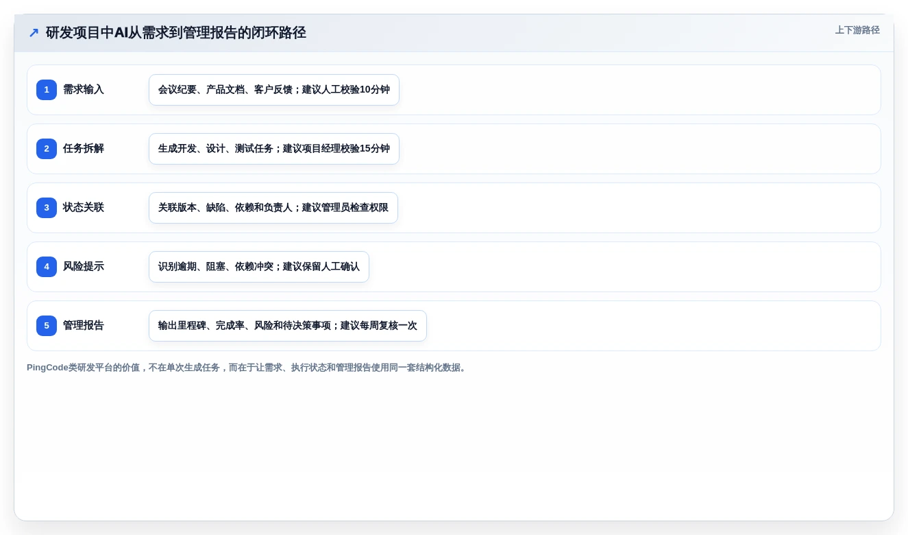Click the 会议纪要、产品文档 description box
The height and width of the screenshot is (535, 908).
tap(274, 90)
